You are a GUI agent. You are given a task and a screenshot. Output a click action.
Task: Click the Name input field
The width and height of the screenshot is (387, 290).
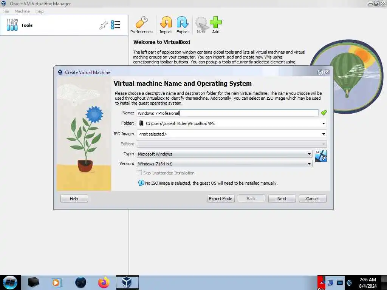(x=228, y=113)
